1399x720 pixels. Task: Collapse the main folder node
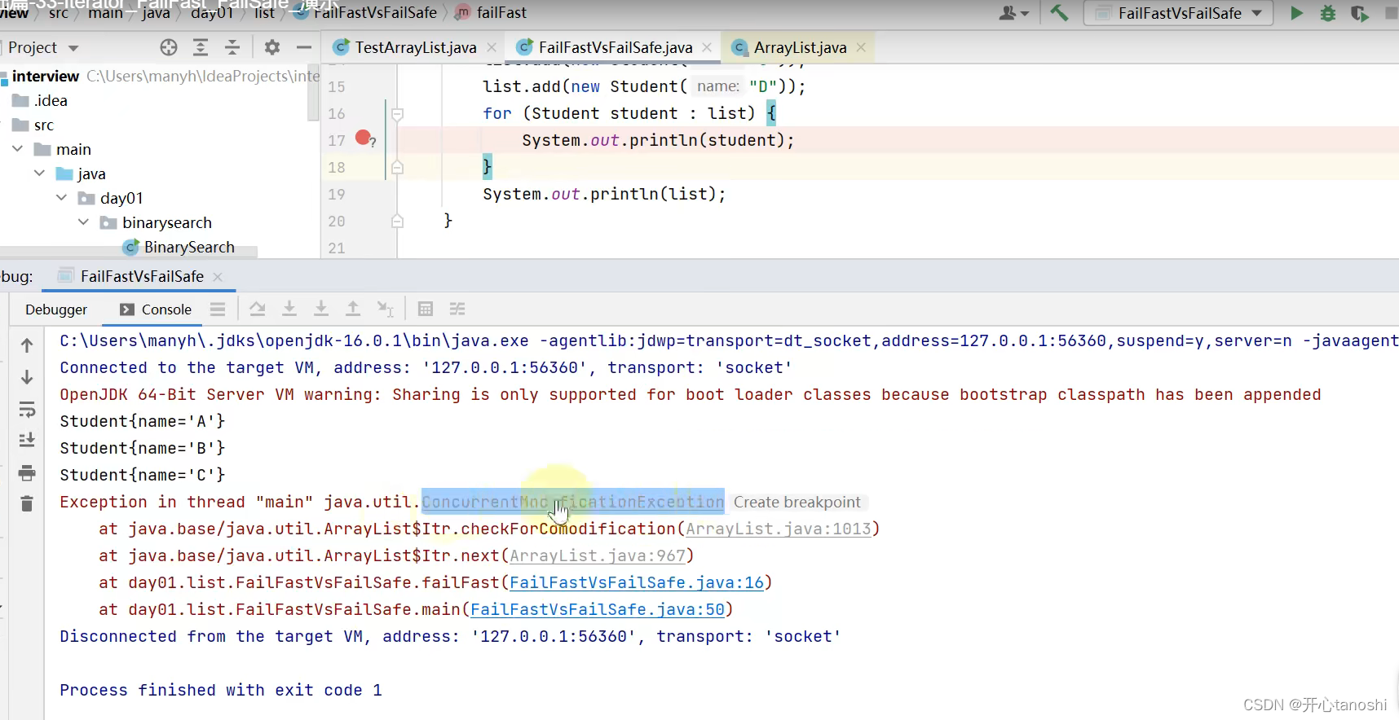17,149
